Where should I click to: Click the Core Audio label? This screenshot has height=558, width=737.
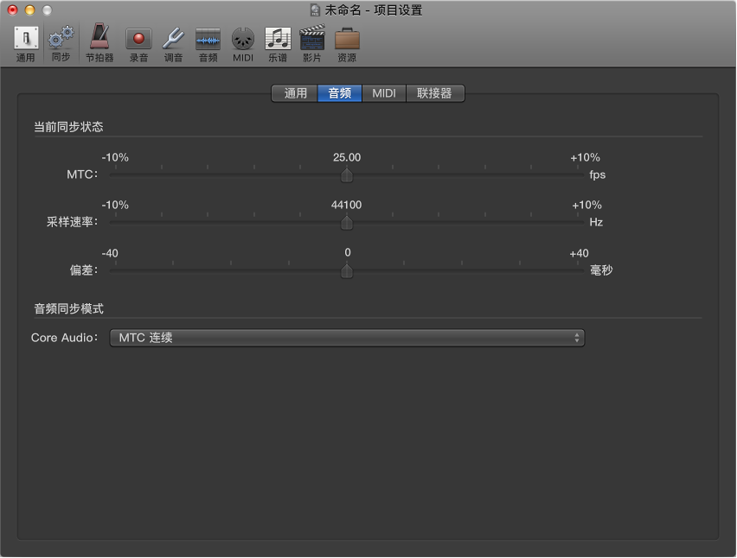click(64, 338)
